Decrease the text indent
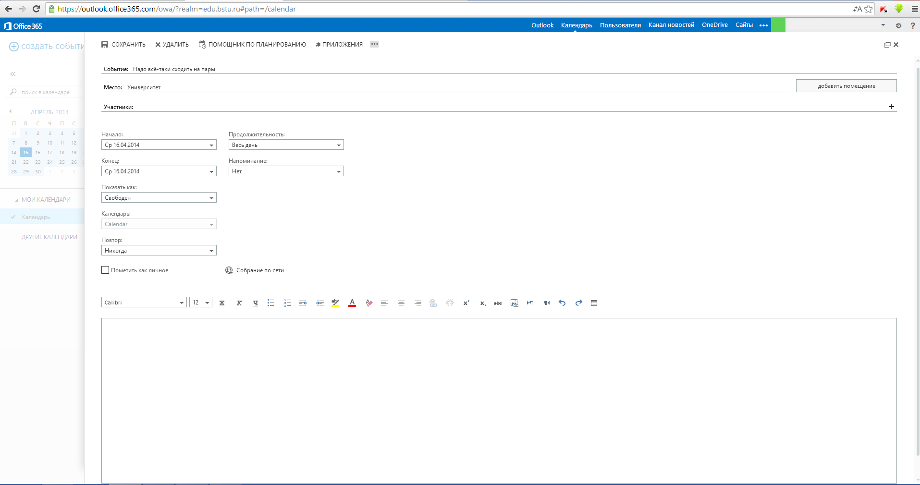The image size is (920, 485). pyautogui.click(x=303, y=303)
